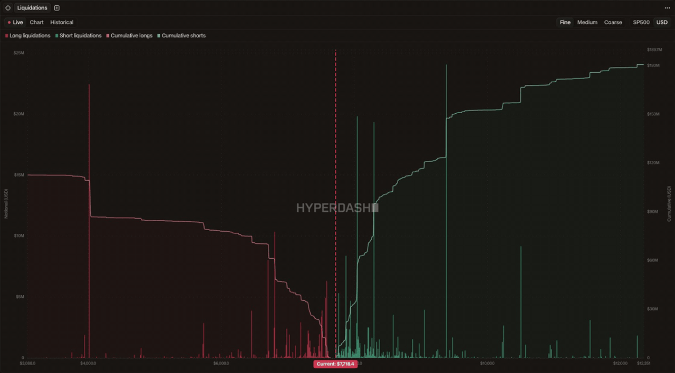Click the $5M notional axis label

pyautogui.click(x=20, y=297)
